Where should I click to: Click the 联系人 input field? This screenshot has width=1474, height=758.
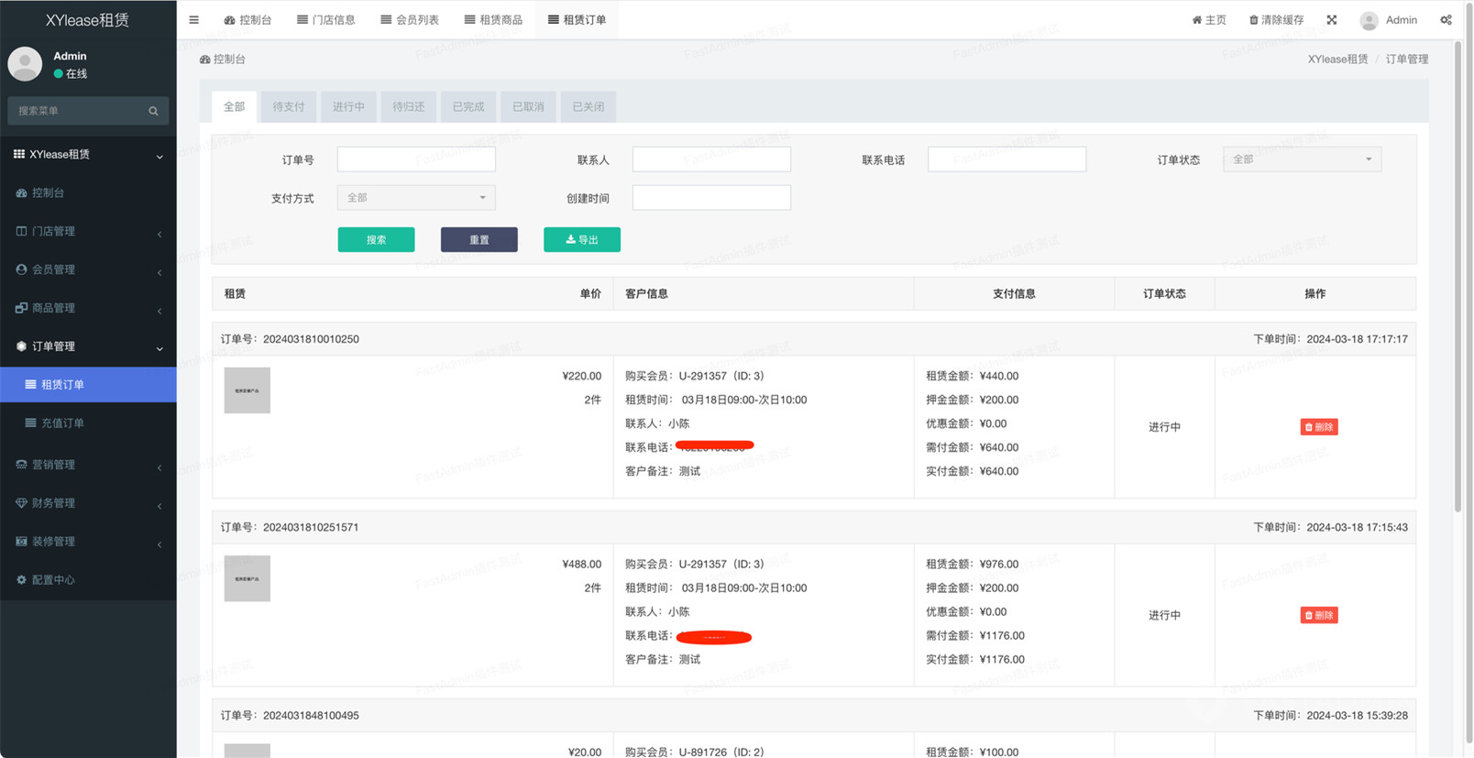click(711, 159)
